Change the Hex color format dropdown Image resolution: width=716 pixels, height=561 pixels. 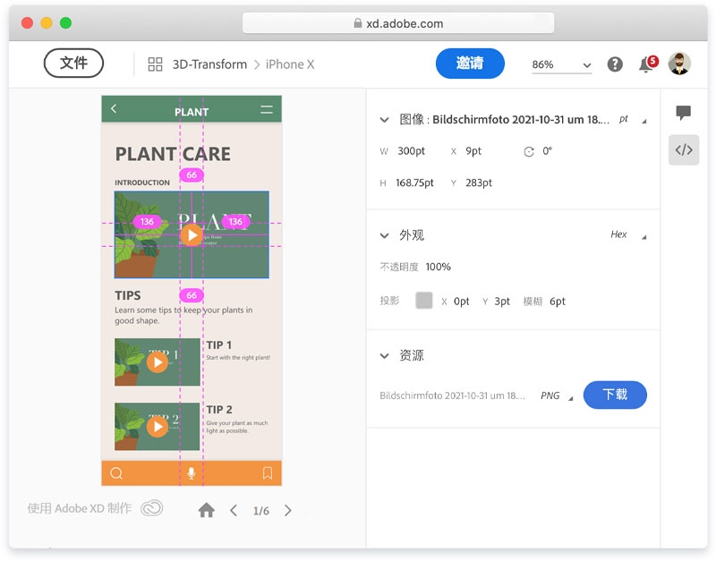pos(628,234)
